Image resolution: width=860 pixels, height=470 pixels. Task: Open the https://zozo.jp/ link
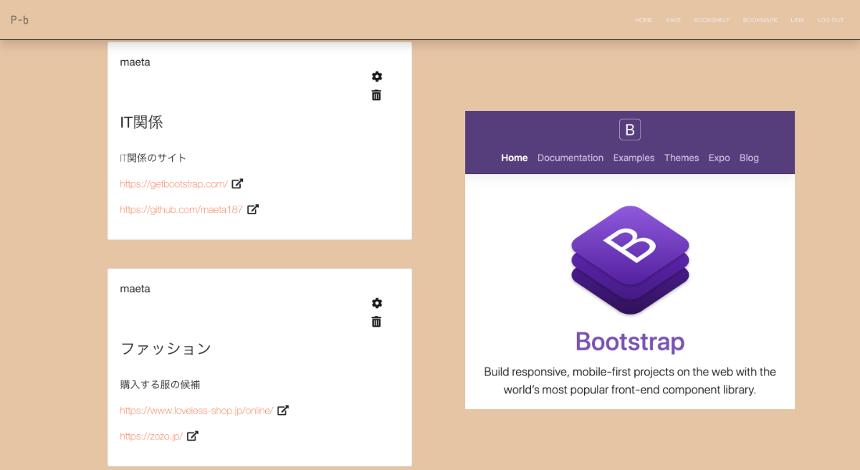click(151, 436)
